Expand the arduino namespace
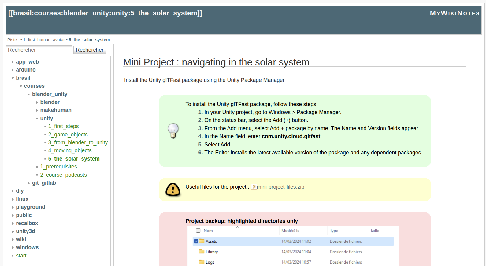Viewport: 486px width, 266px height. 26,70
